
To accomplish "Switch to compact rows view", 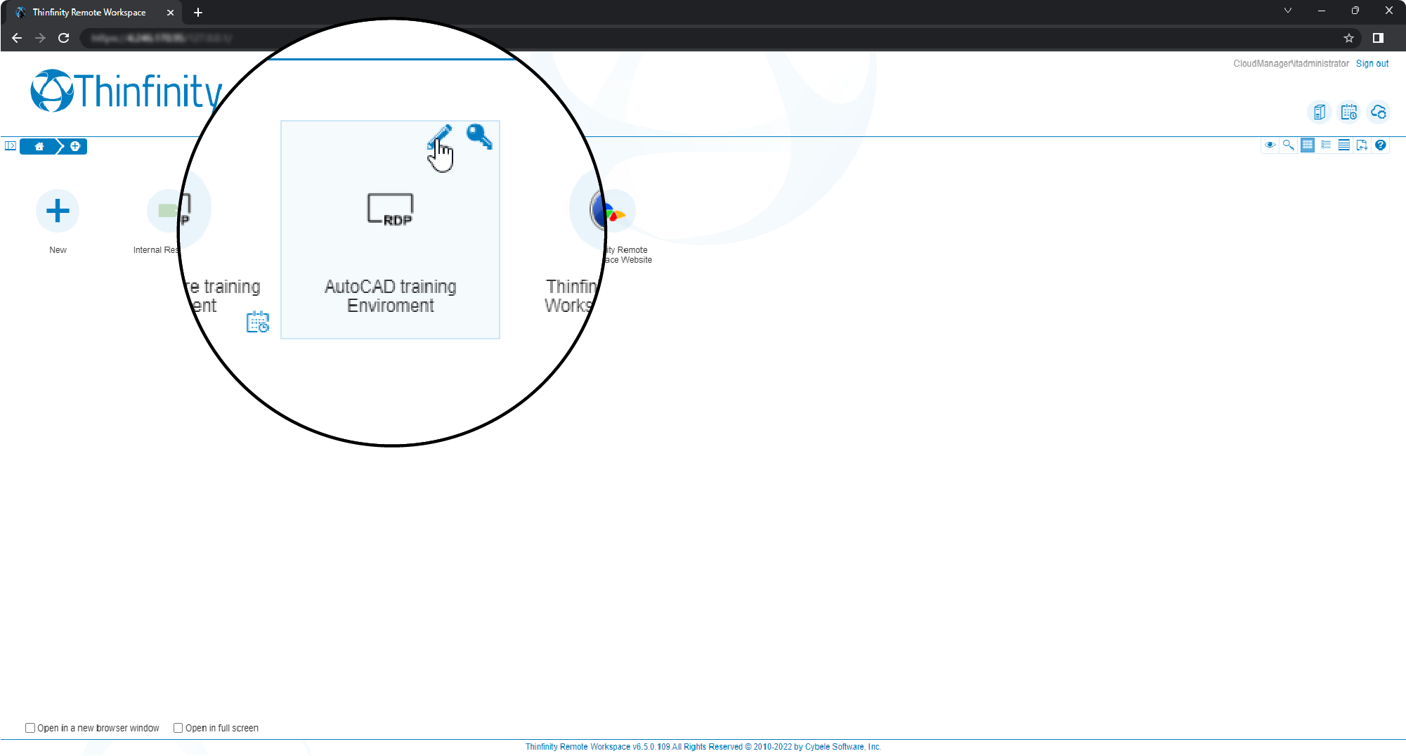I will (1344, 145).
